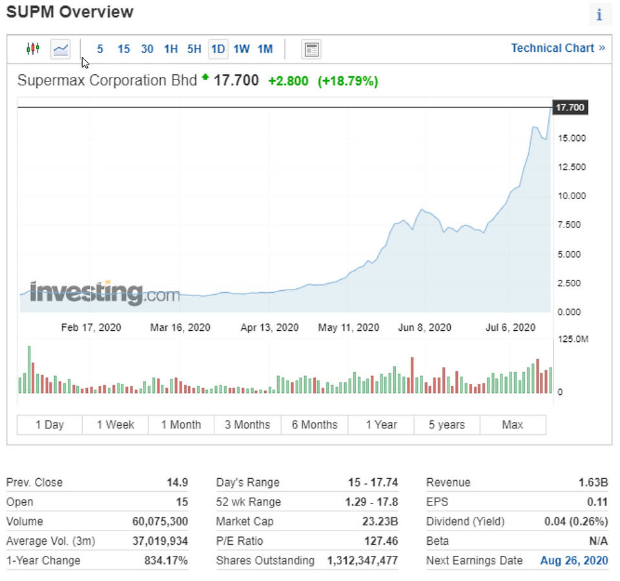
Task: Show the 1 Year range
Action: pos(381,425)
